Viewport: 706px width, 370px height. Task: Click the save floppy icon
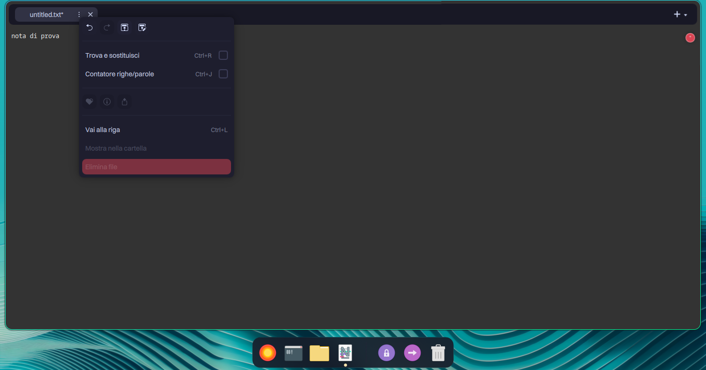pyautogui.click(x=125, y=27)
